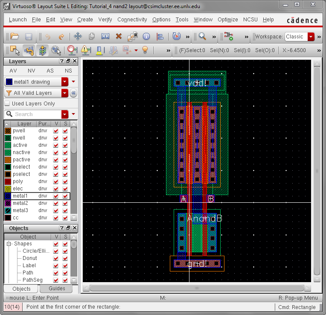Toggle selectable checkbox for metal2 layer
Image resolution: width=326 pixels, height=315 pixels.
(x=65, y=203)
